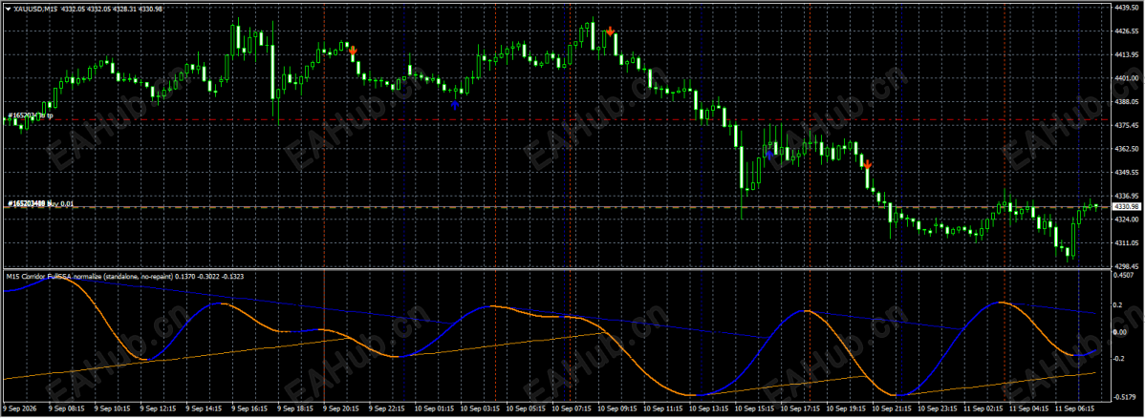Select the red dashed take-profit level line

(x=555, y=119)
